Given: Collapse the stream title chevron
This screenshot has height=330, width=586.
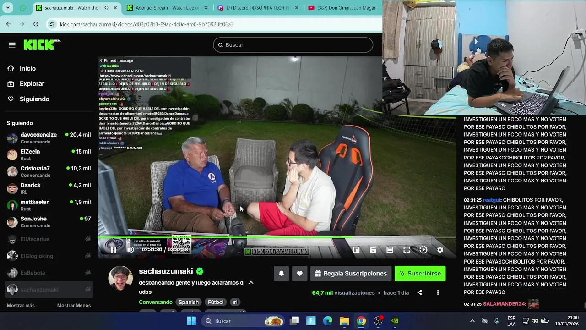Looking at the screenshot, I should [x=251, y=283].
